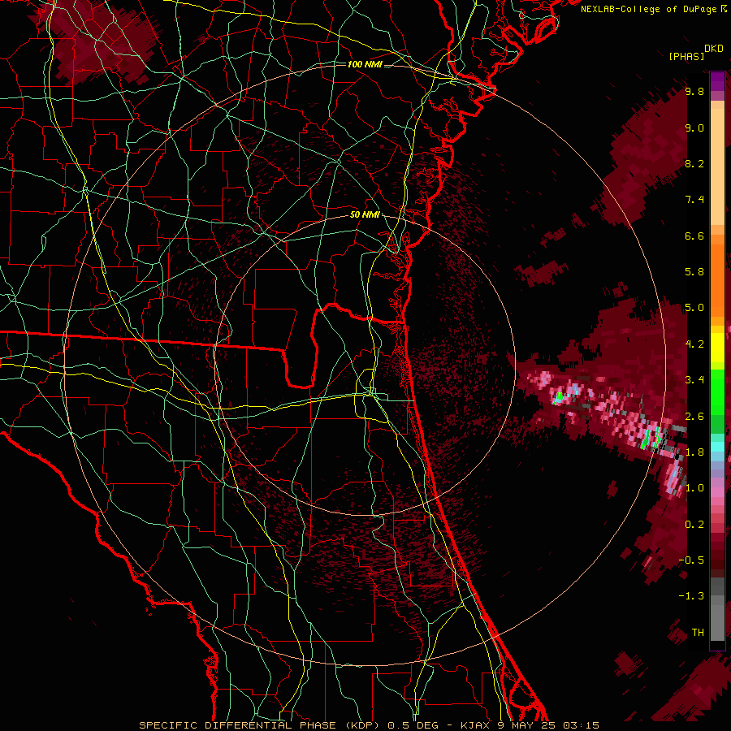Click the TH threshold label on scale
Screen dimensions: 731x731
pos(698,632)
